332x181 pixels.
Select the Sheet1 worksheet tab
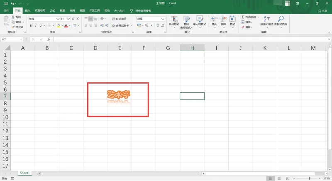[x=24, y=173]
